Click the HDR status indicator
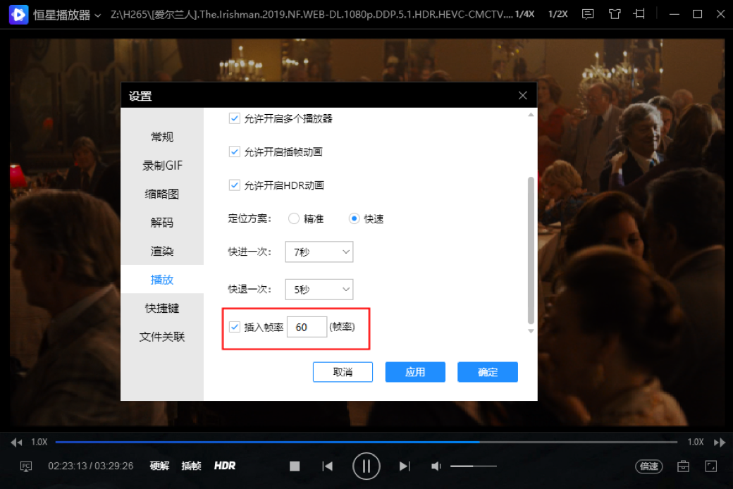 pyautogui.click(x=224, y=466)
